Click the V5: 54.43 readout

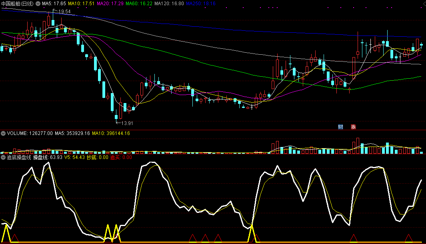point(74,157)
